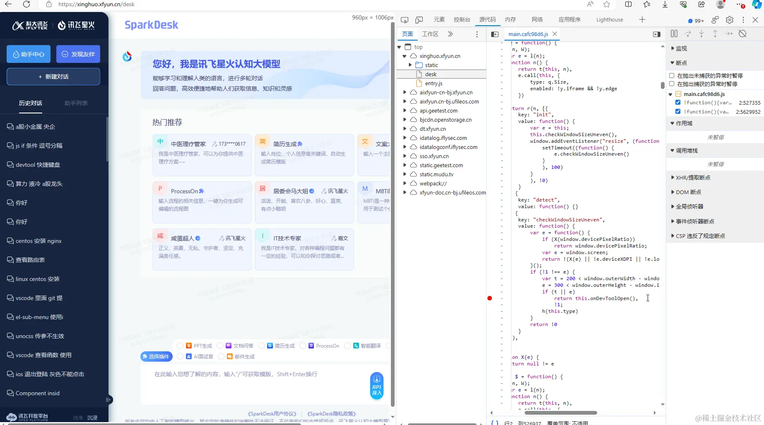Click the API 接入 floating button
Viewport: 764px width, 425px height.
pyautogui.click(x=377, y=386)
